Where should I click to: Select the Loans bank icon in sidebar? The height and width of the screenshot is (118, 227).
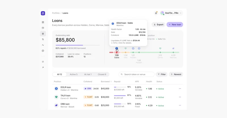43,33
